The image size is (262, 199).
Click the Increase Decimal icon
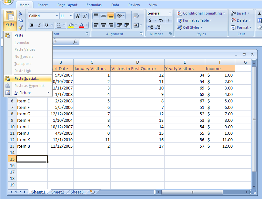point(150,27)
